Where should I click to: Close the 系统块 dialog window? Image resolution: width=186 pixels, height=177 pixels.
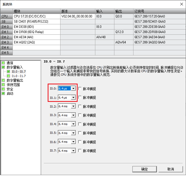click(x=181, y=4)
